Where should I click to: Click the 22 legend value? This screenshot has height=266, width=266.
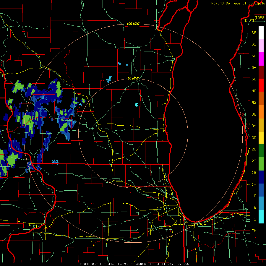pyautogui.click(x=254, y=161)
